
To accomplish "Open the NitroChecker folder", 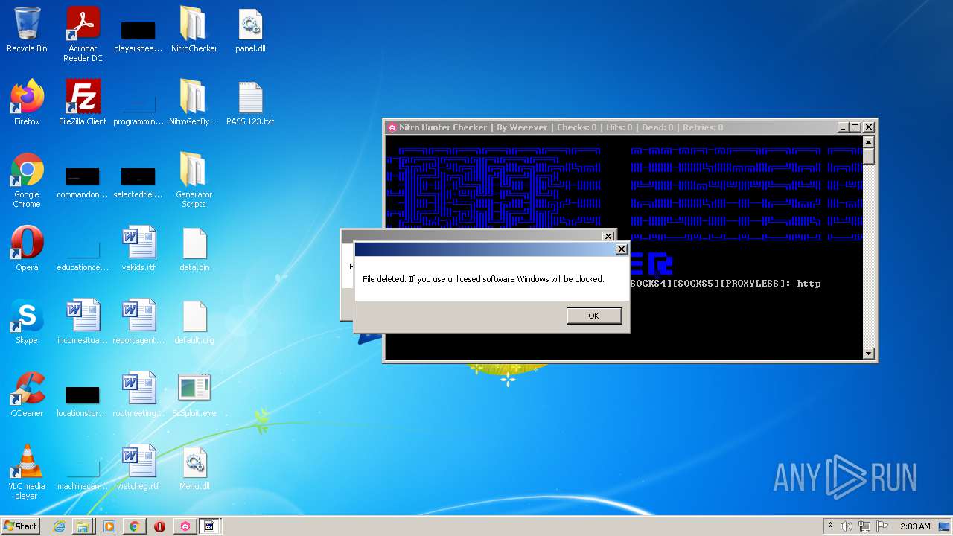I will 194,30.
